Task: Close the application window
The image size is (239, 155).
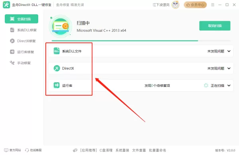Action: [234, 5]
